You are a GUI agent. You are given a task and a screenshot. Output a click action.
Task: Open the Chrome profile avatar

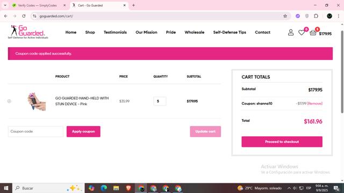329,16
